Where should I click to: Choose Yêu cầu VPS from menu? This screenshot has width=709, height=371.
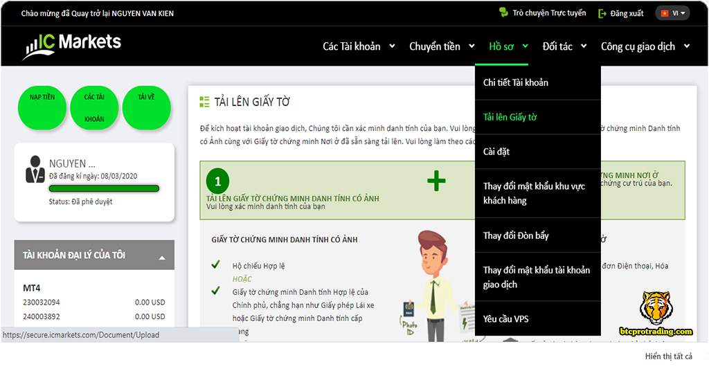point(506,319)
